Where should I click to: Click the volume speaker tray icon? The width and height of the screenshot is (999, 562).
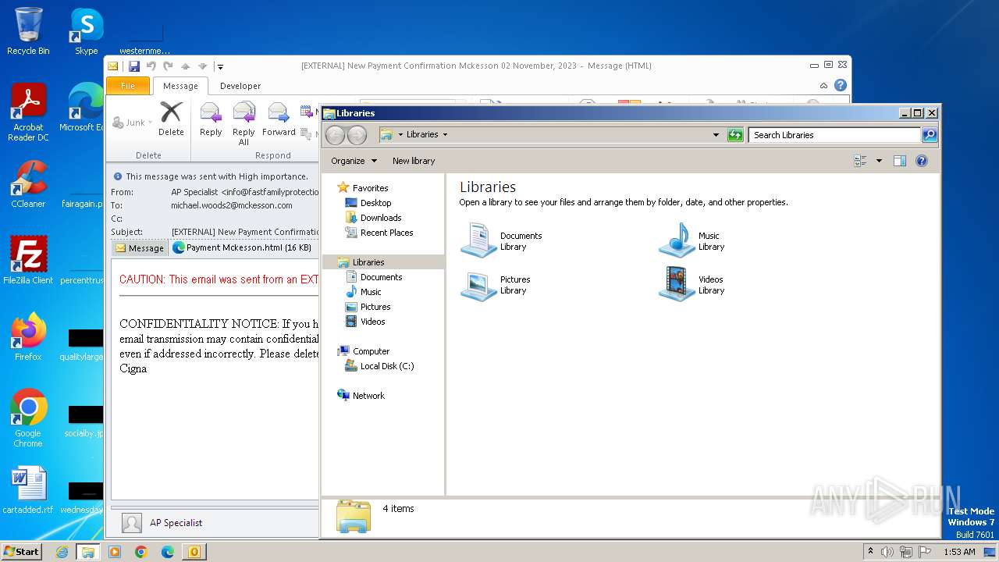(887, 552)
